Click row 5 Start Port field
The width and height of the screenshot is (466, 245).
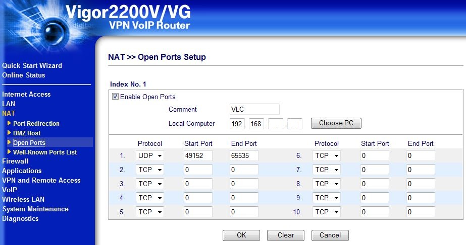(198, 212)
